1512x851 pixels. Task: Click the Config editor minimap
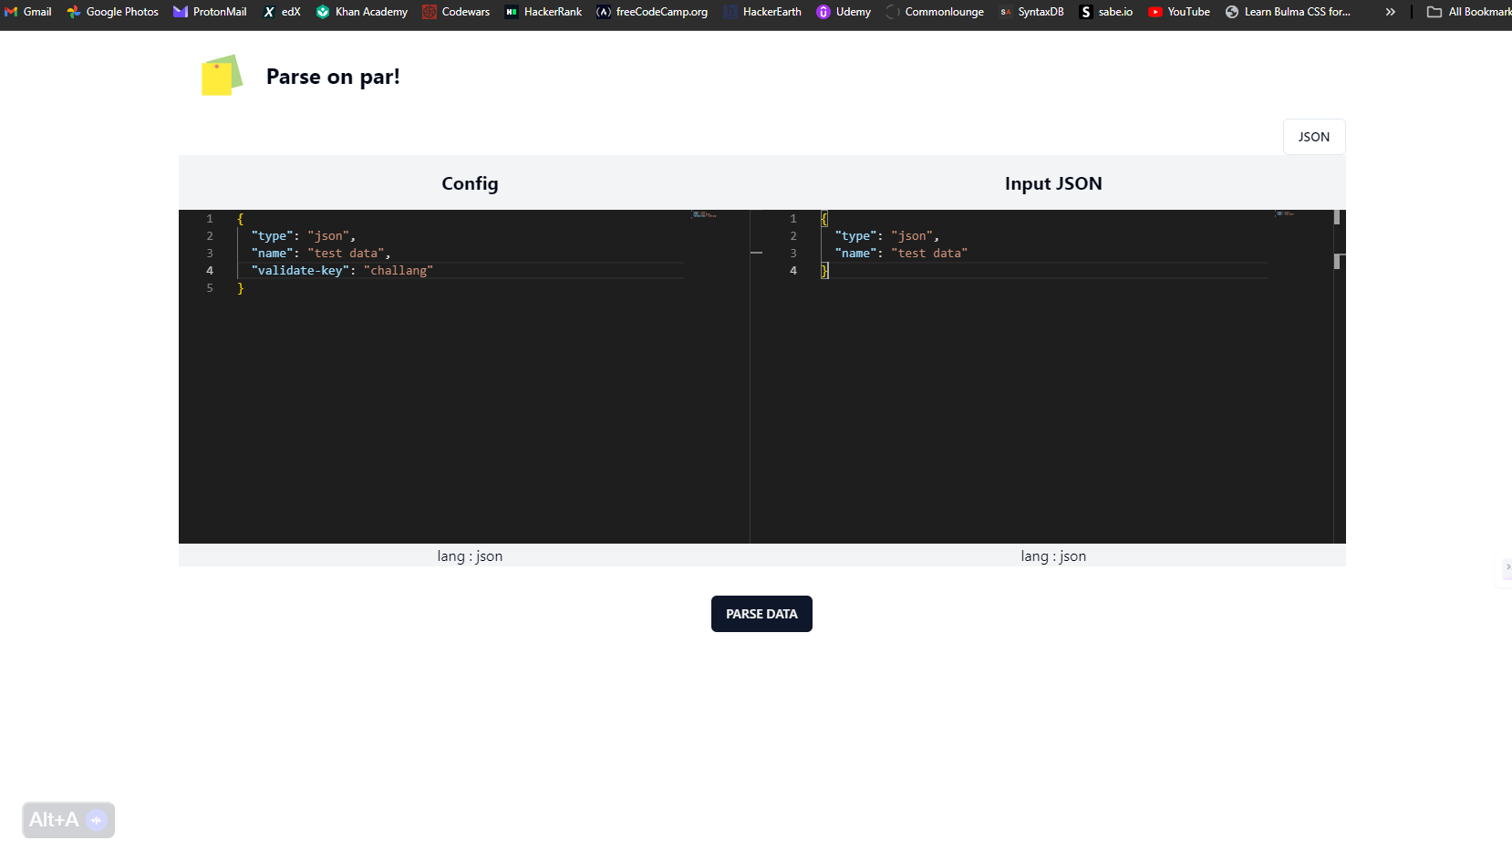pos(705,215)
